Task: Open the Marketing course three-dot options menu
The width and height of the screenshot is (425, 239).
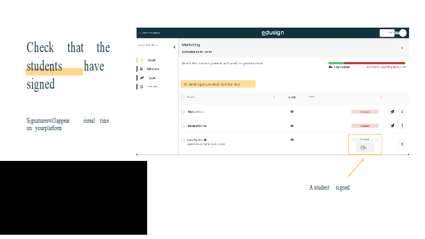Action: pyautogui.click(x=402, y=48)
